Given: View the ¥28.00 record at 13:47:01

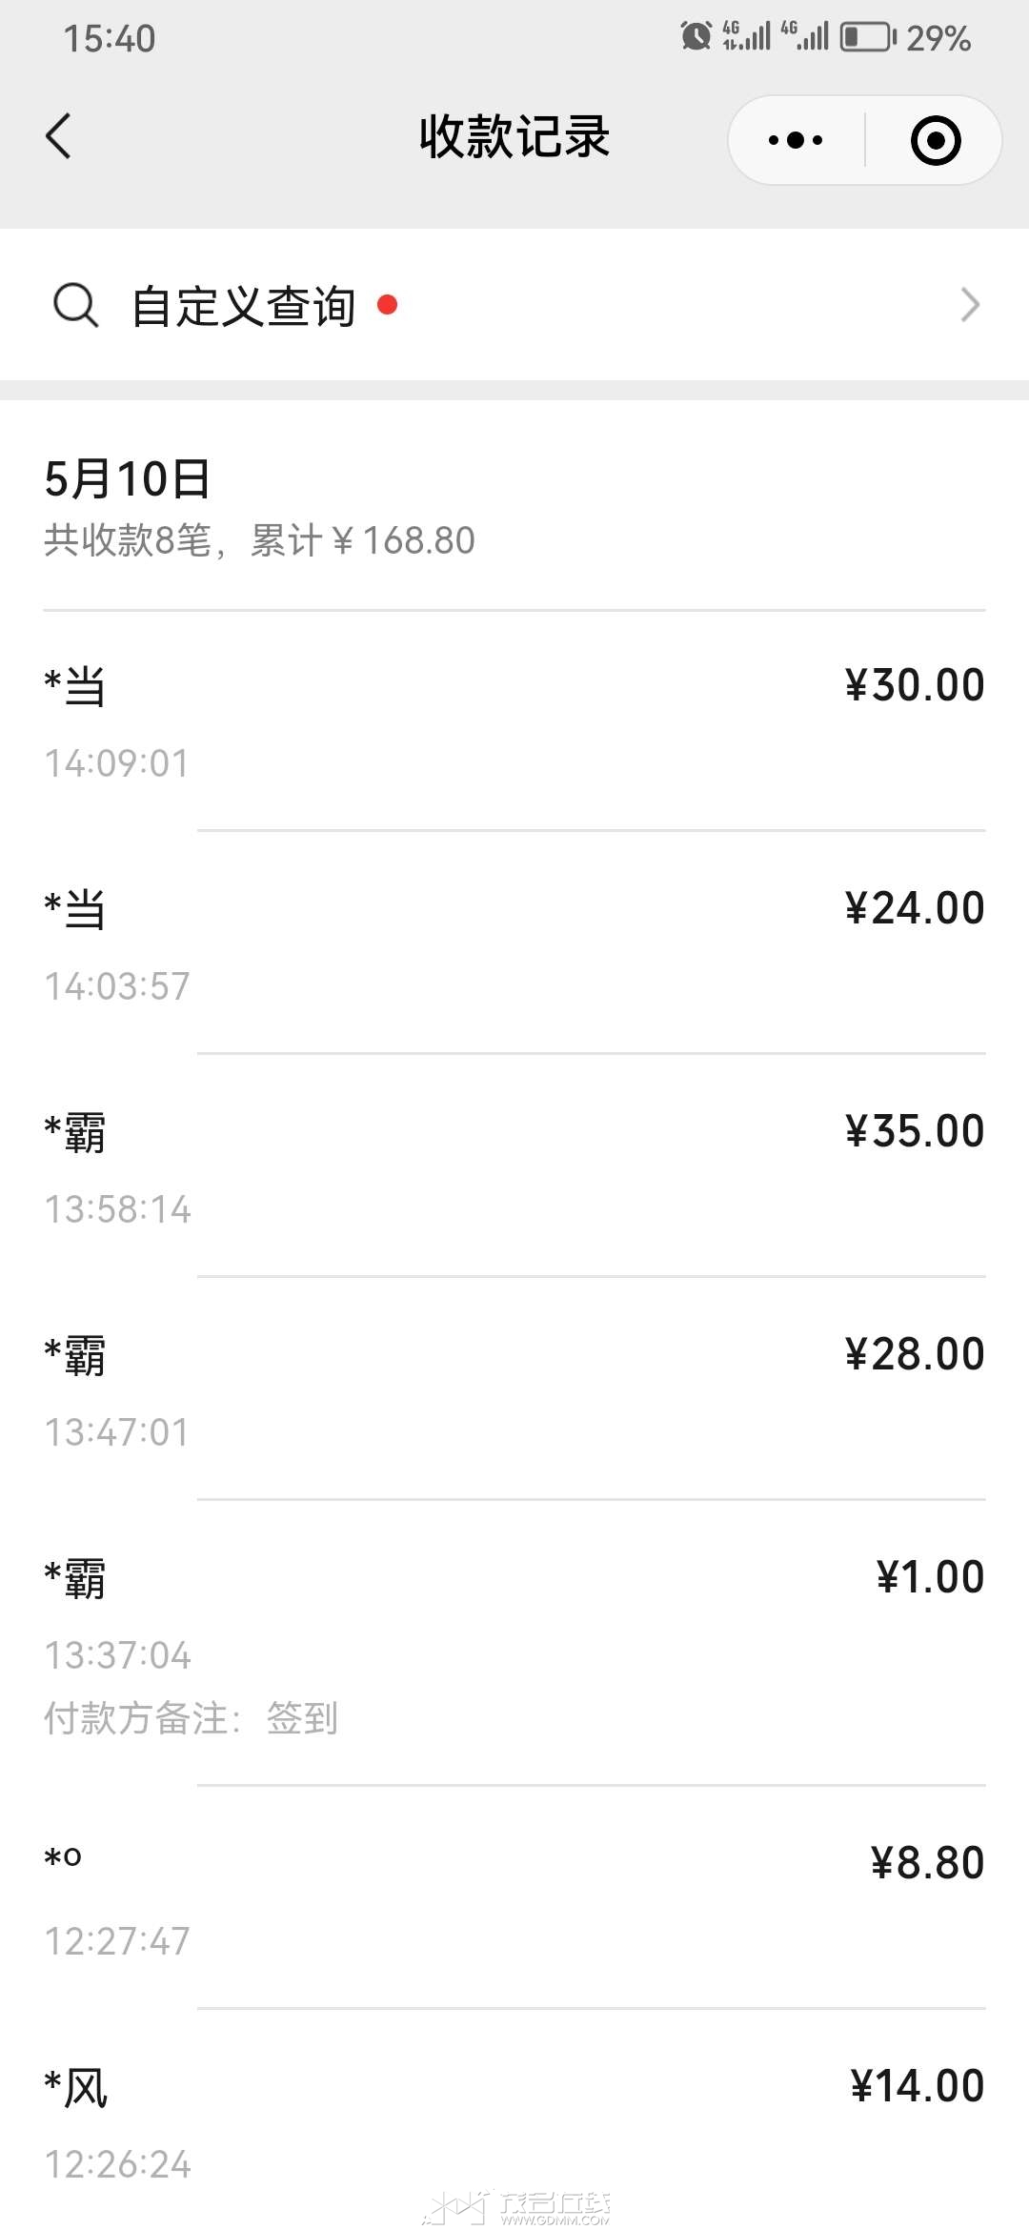Looking at the screenshot, I should coord(514,1389).
